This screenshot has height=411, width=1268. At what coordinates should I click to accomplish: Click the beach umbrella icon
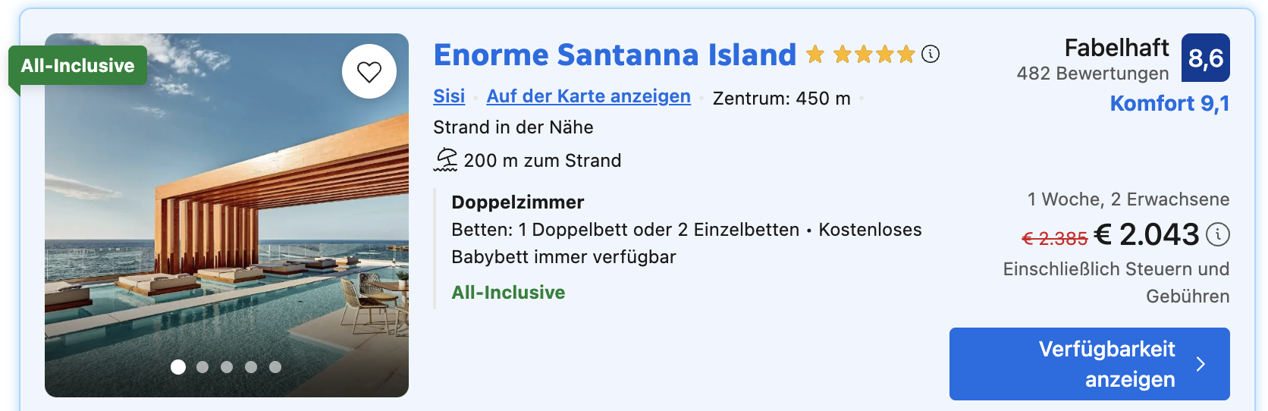coord(445,160)
